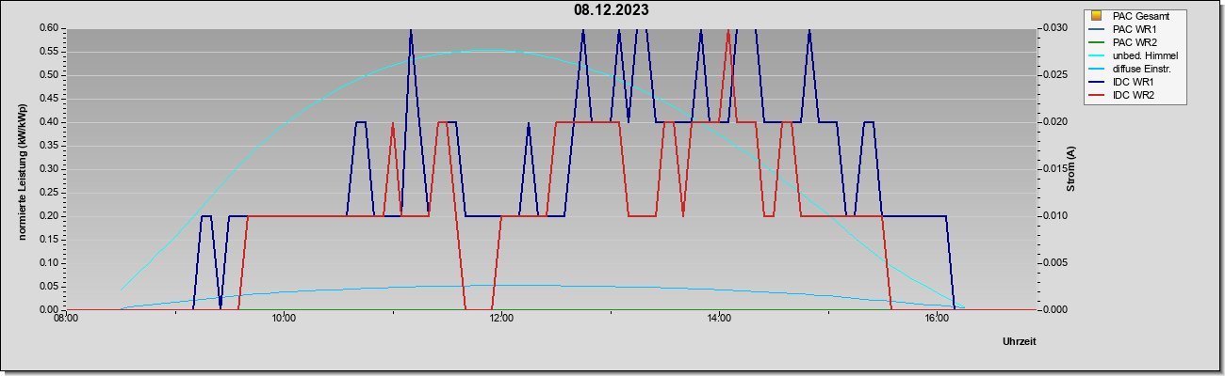Click the Strom (A) right axis label
Screen dimensions: 1225x376
(1070, 169)
